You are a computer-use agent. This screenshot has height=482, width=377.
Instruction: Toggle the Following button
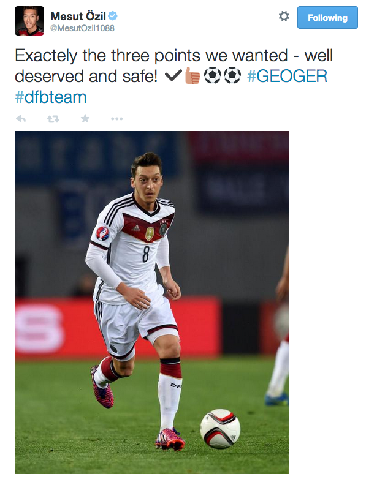click(x=327, y=18)
